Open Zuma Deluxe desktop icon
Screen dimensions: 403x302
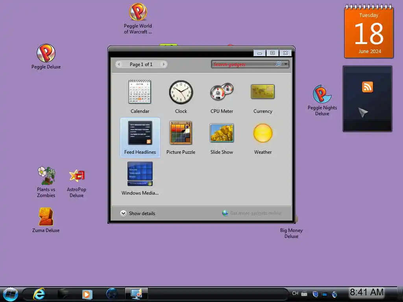tap(46, 220)
